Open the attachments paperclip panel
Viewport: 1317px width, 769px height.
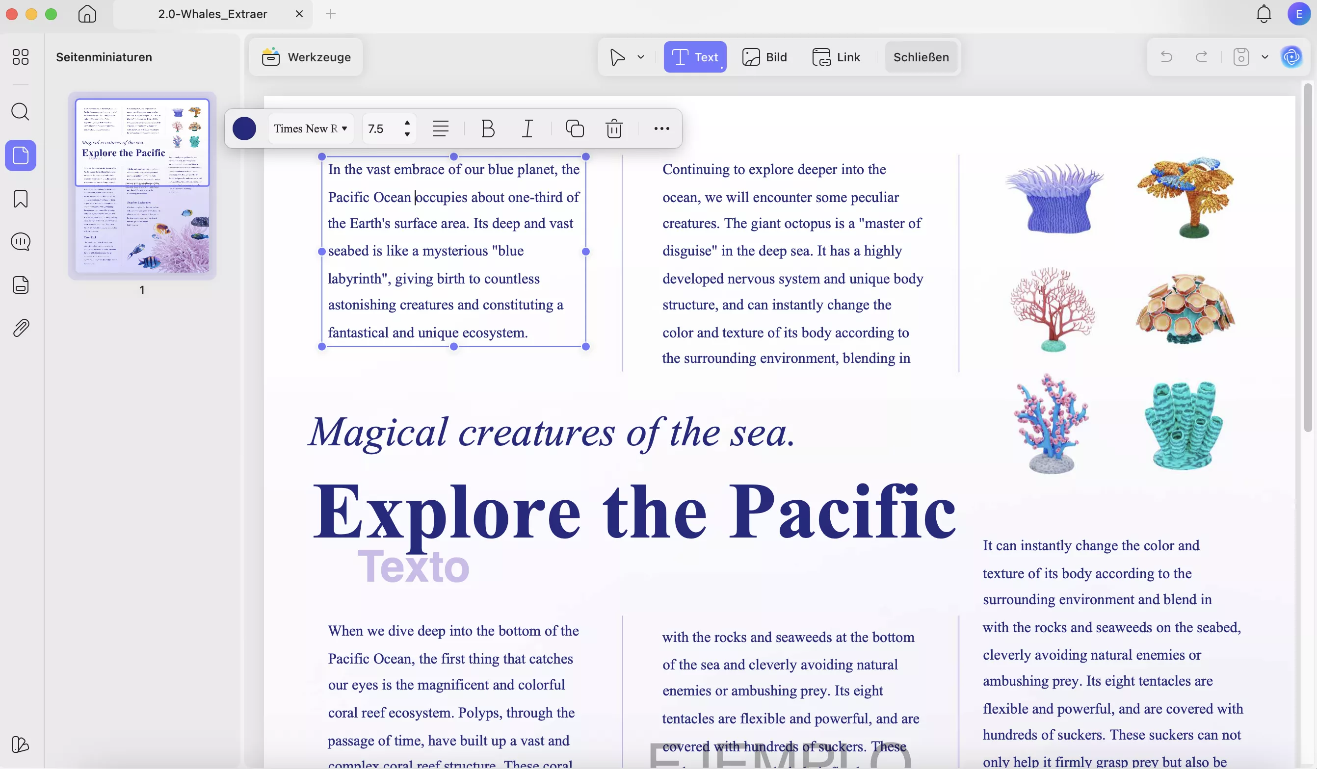21,328
